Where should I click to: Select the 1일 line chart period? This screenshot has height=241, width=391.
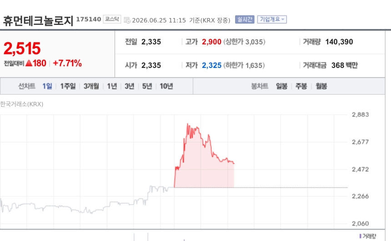pos(47,86)
